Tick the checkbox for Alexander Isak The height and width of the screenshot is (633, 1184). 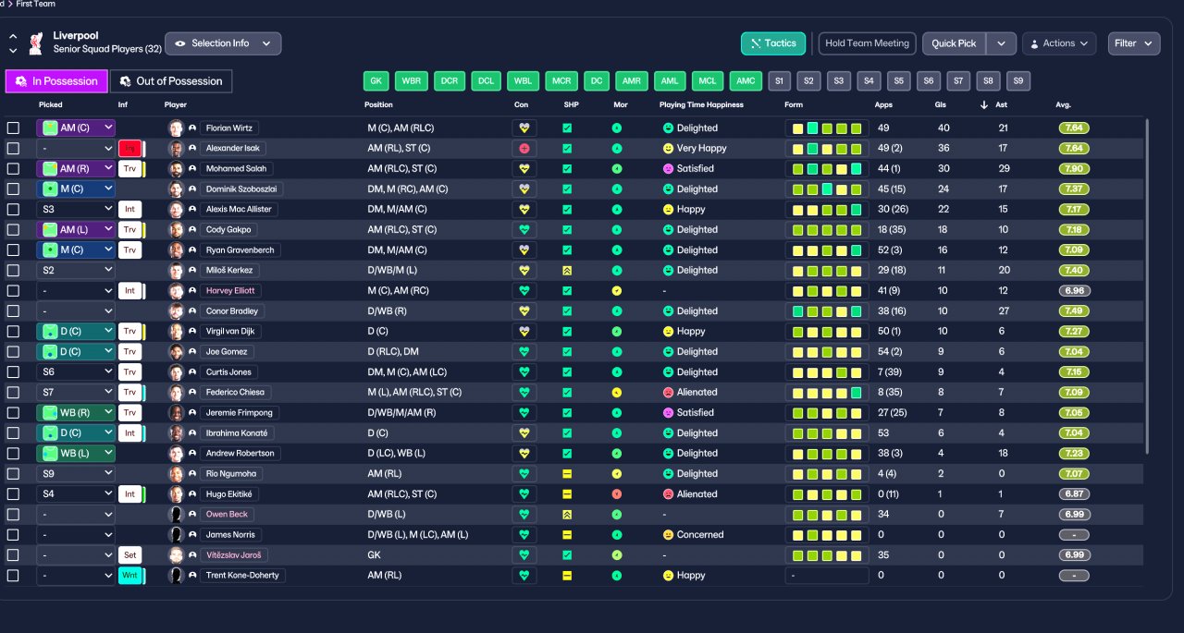point(13,148)
